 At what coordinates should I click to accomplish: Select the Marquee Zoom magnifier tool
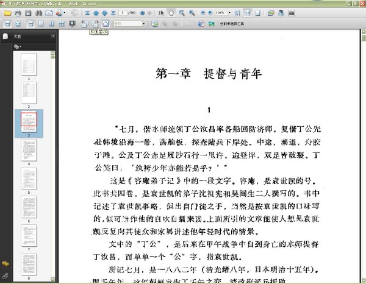point(182,13)
